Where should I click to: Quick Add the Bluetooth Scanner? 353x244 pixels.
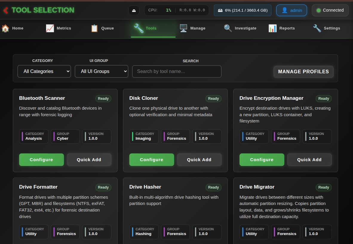pos(89,160)
